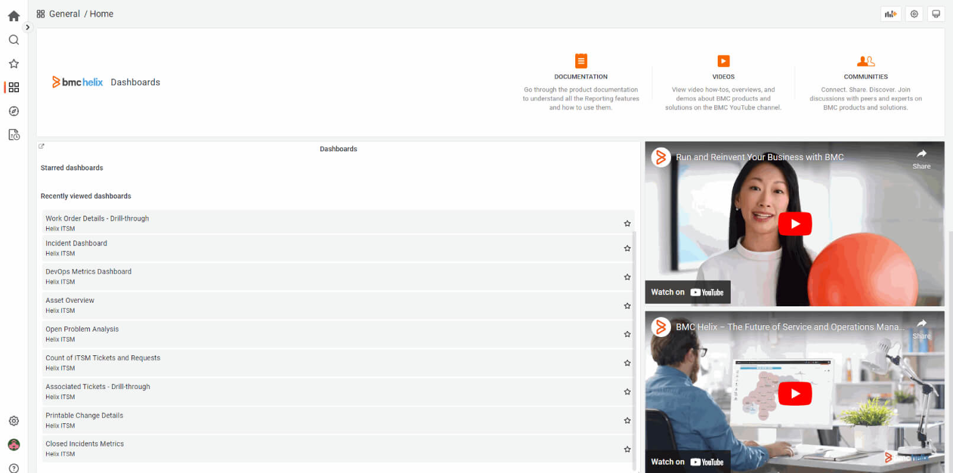Click Watch on YouTube for second video
This screenshot has height=473, width=953.
click(688, 462)
